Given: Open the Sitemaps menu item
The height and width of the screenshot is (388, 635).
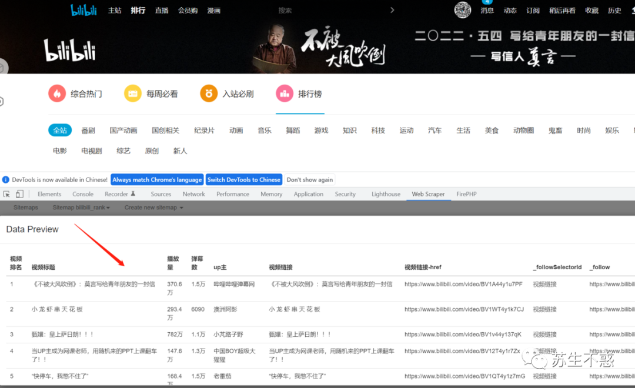Looking at the screenshot, I should (25, 208).
